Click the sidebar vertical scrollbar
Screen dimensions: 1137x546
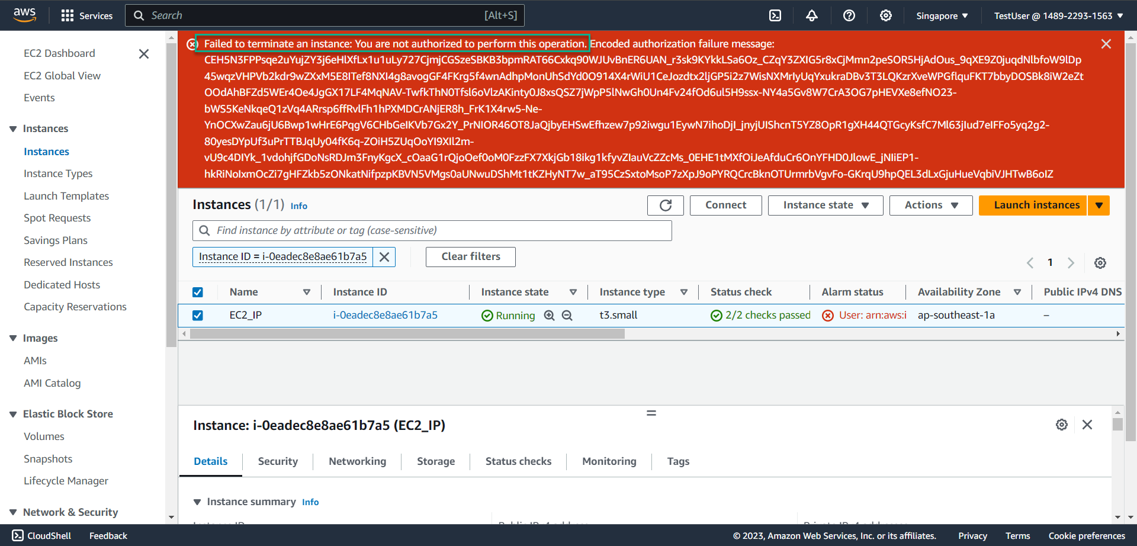[172, 195]
